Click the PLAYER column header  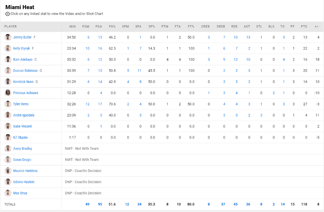pos(10,27)
